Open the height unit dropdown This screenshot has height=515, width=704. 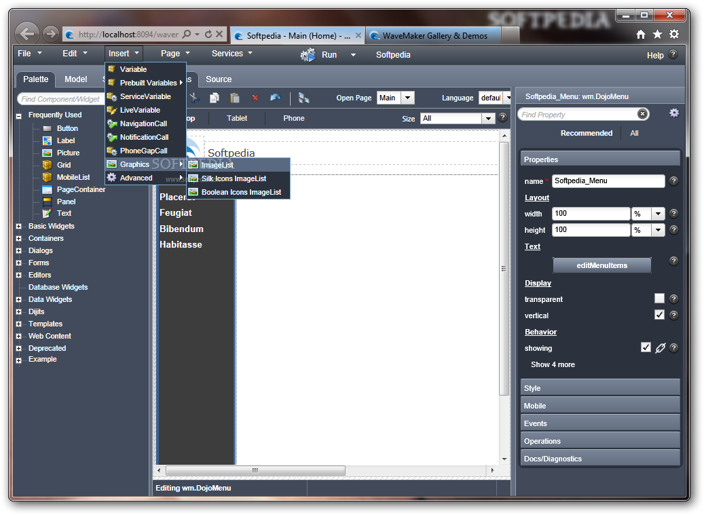pos(658,230)
